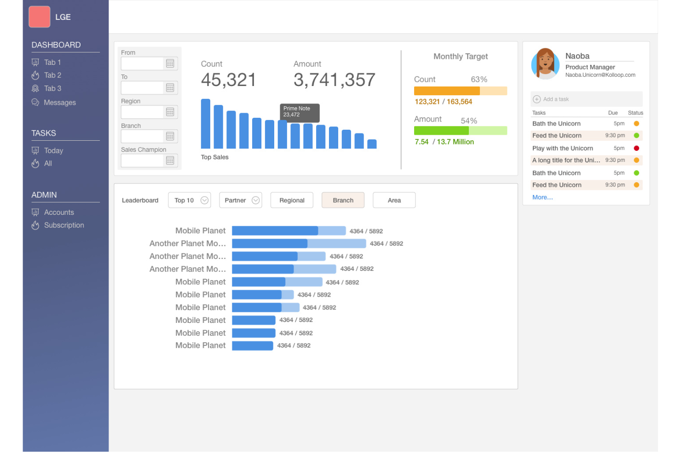Click the Leaderboard label
Viewport: 681px width, 454px height.
pyautogui.click(x=140, y=201)
